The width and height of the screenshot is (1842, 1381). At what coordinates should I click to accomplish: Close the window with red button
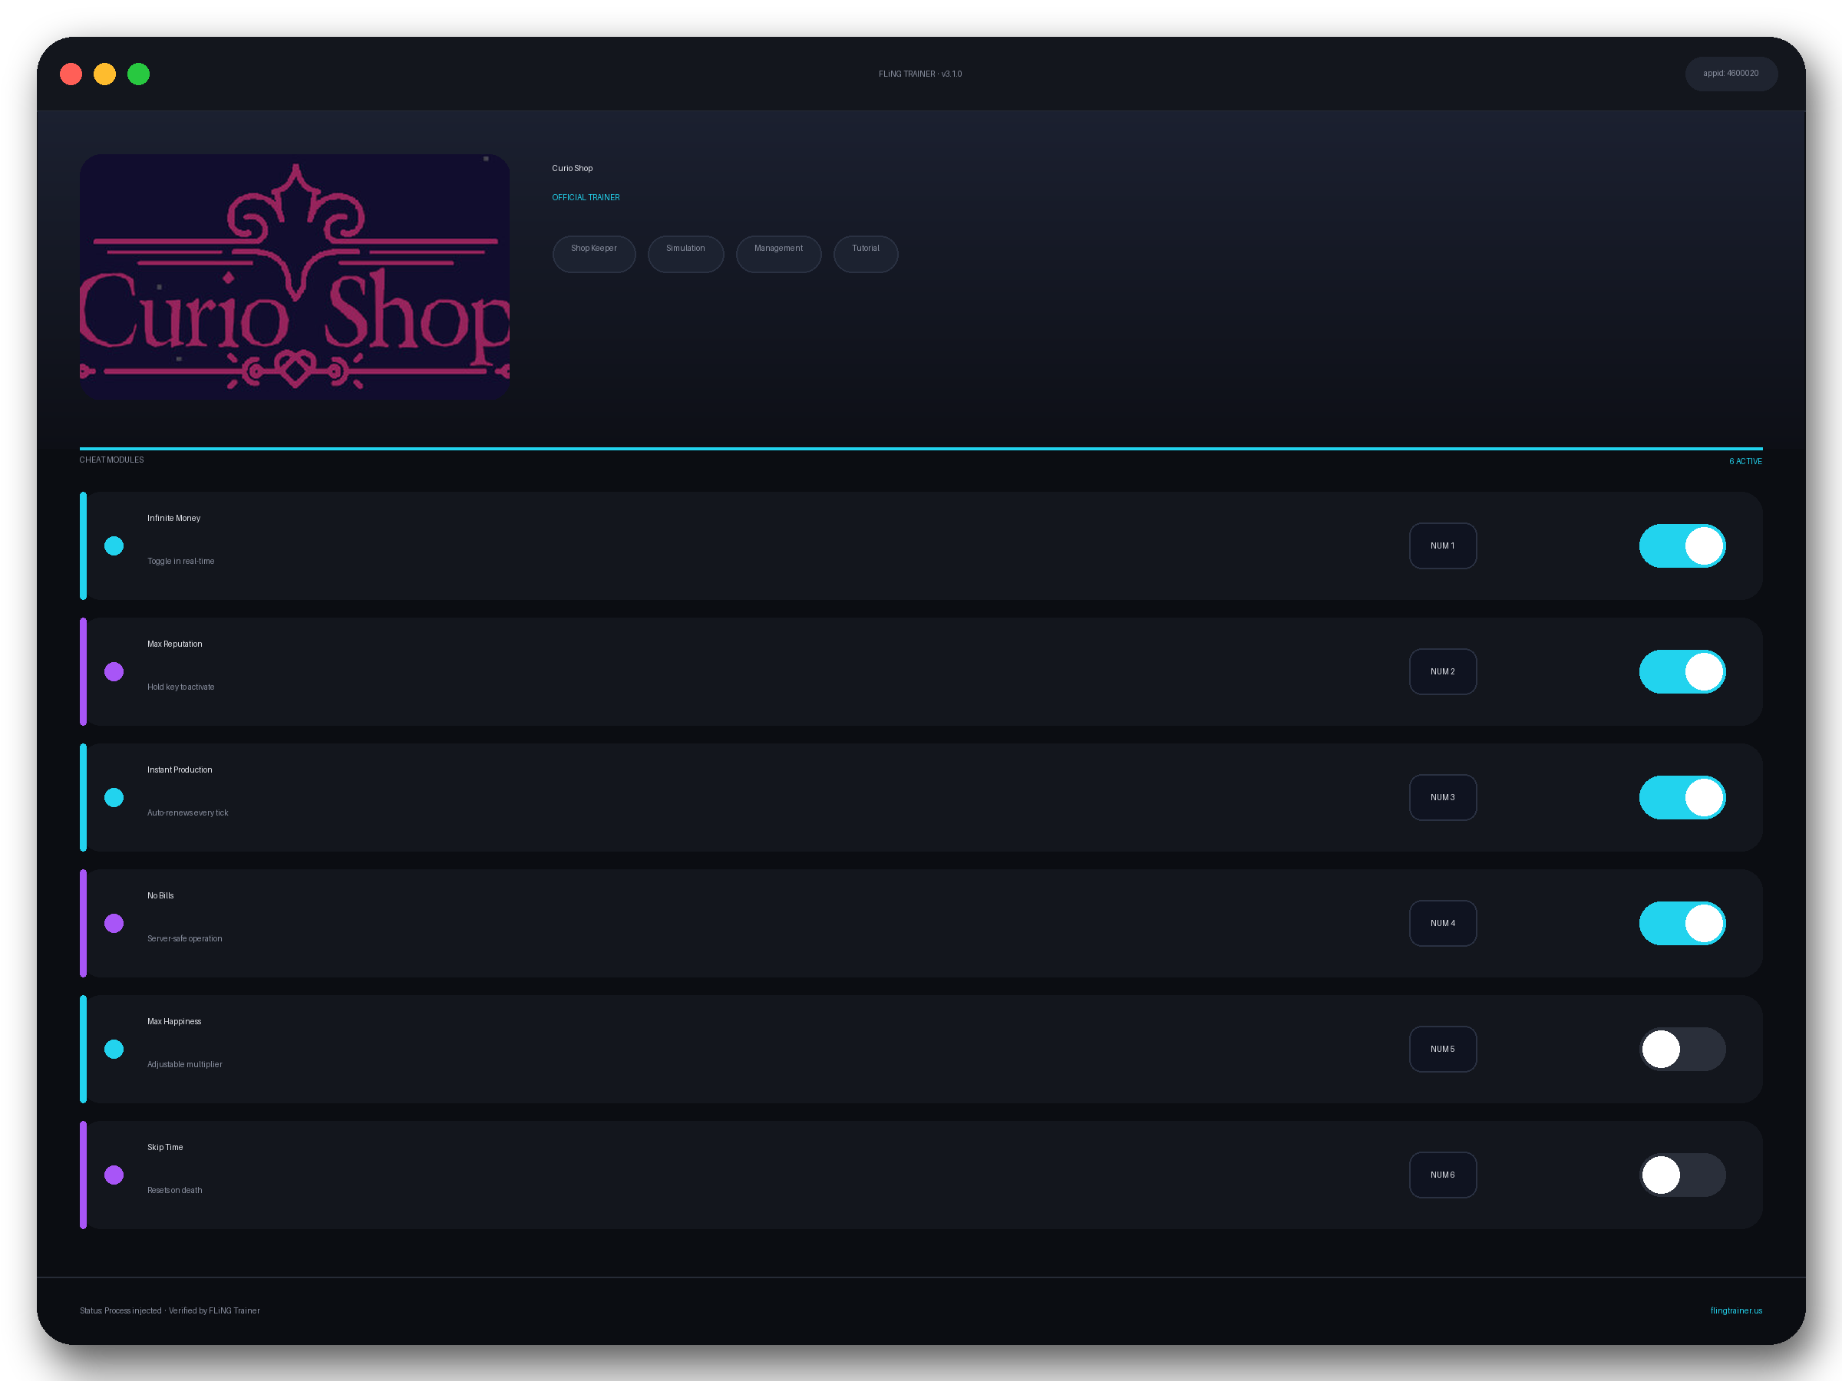[x=71, y=74]
